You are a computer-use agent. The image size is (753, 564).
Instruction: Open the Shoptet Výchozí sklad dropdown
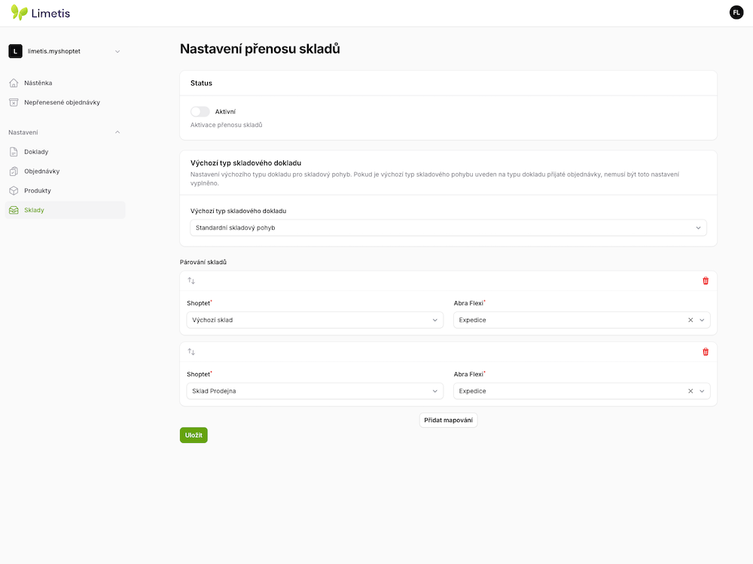(x=315, y=320)
